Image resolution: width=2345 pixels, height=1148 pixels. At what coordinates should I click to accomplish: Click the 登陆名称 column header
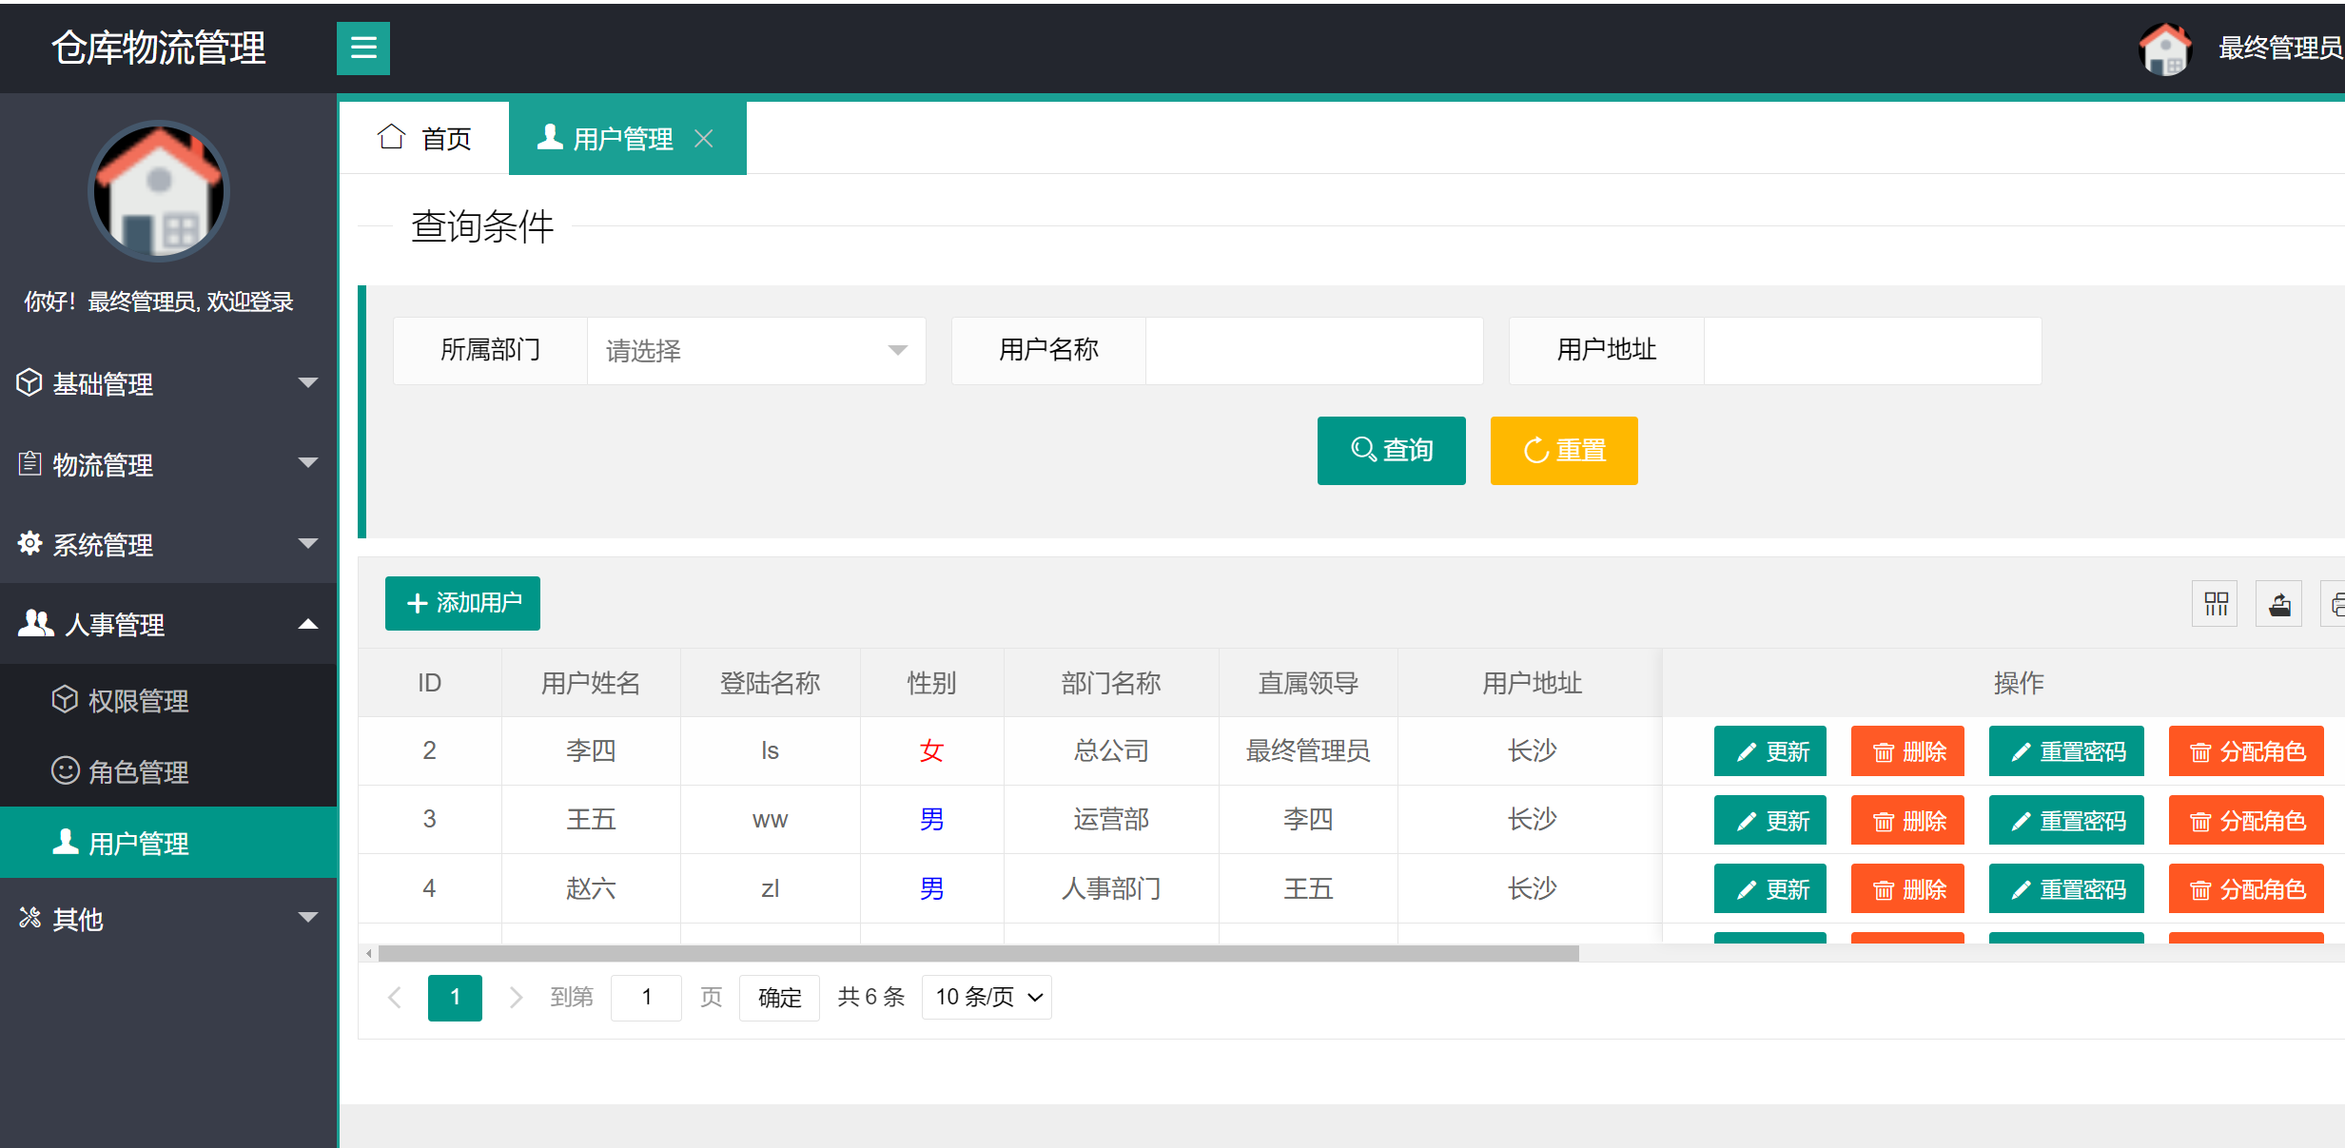point(771,683)
